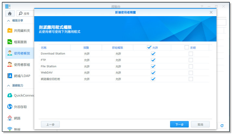Uncheck 允許 for Download Station

coord(153,54)
